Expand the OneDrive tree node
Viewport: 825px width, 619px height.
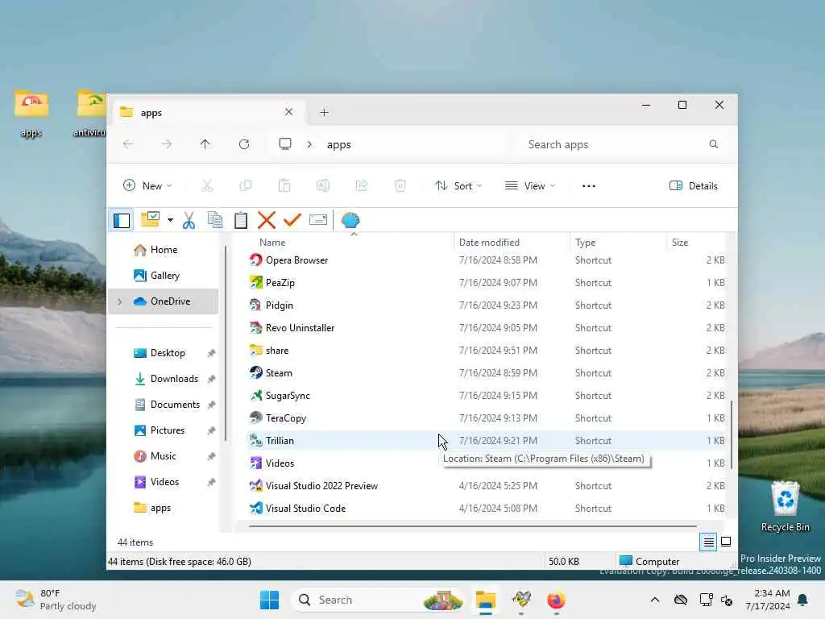[x=120, y=301]
